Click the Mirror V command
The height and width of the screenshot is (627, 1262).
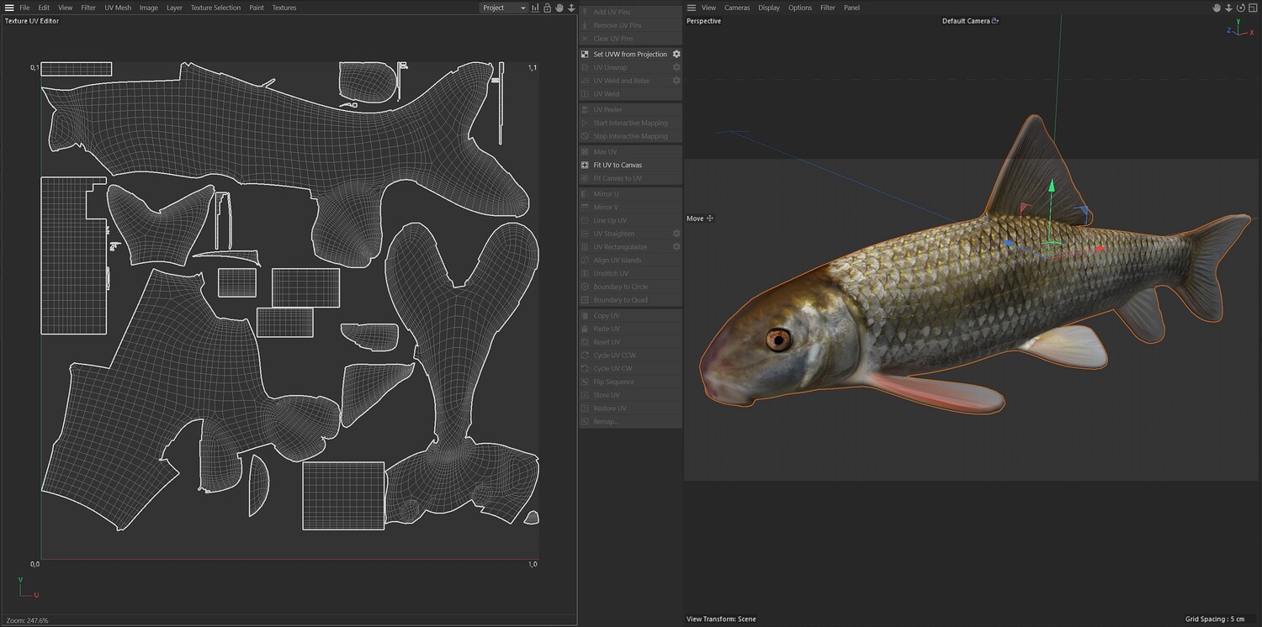point(630,207)
